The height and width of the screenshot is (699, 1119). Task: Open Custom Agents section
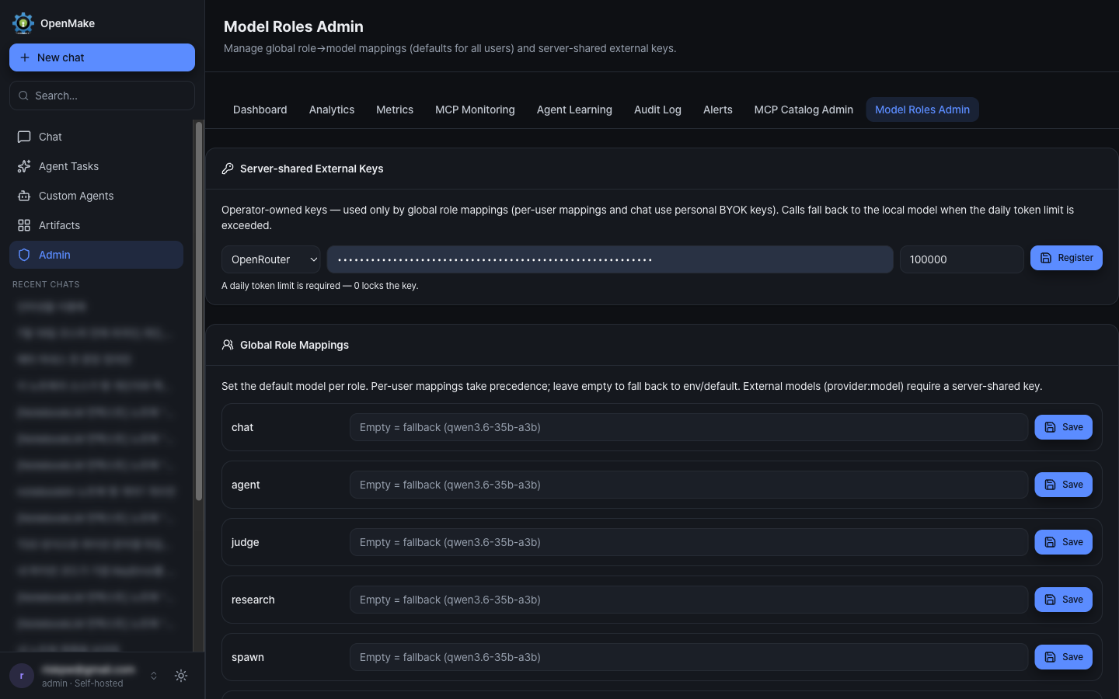click(96, 196)
